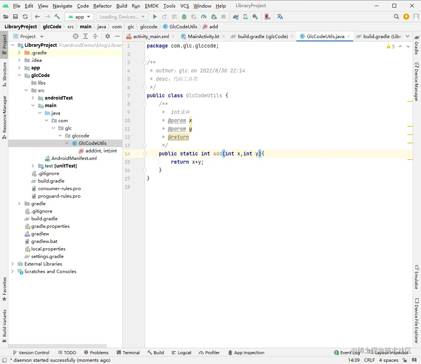Click the orange update notification icon
421x364 pixels.
click(406, 17)
